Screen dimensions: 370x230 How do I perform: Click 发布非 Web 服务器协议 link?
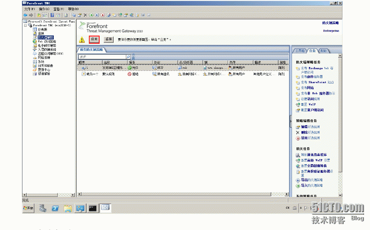tap(318, 93)
